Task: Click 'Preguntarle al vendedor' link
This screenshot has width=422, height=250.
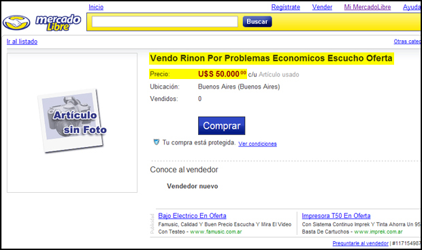Action: coord(360,243)
